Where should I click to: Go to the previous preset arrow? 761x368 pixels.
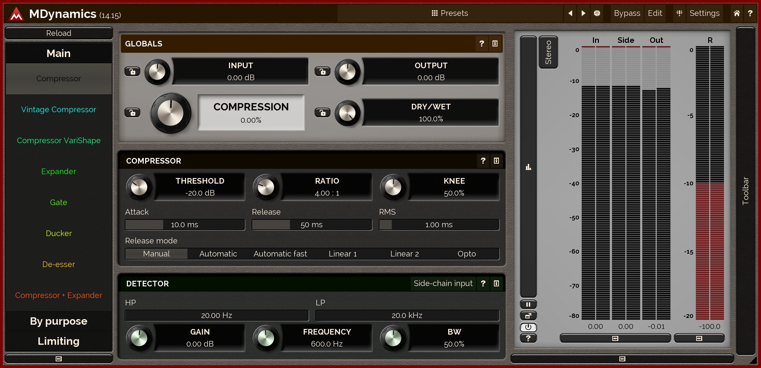570,13
